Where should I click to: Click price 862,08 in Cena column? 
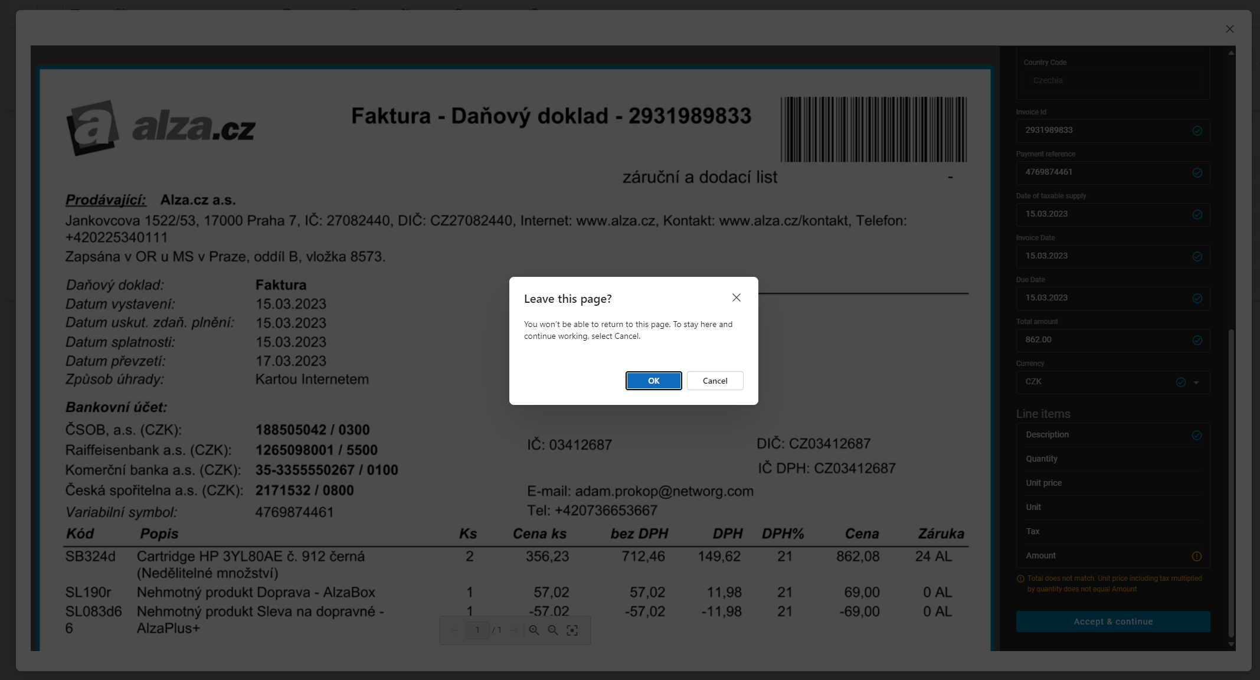858,557
